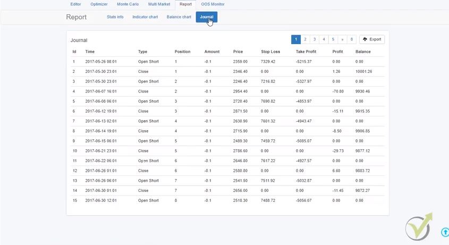Click profit value -11.45

[x=338, y=191]
